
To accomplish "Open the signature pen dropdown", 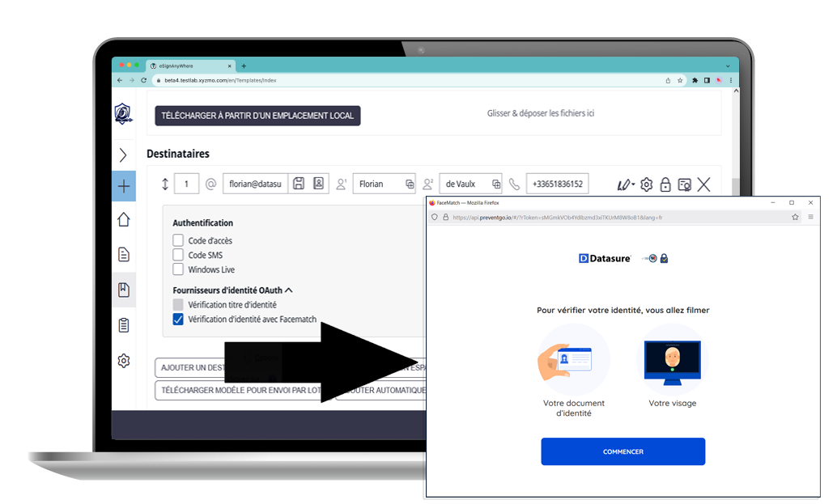I will click(x=625, y=184).
